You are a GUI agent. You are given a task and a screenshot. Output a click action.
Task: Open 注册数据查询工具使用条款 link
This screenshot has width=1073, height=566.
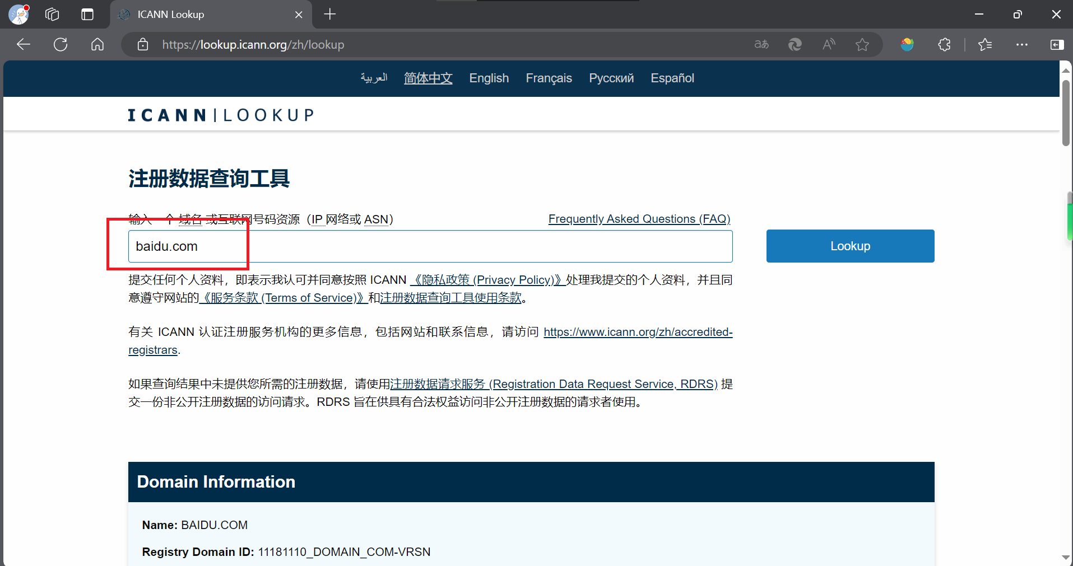pos(450,298)
